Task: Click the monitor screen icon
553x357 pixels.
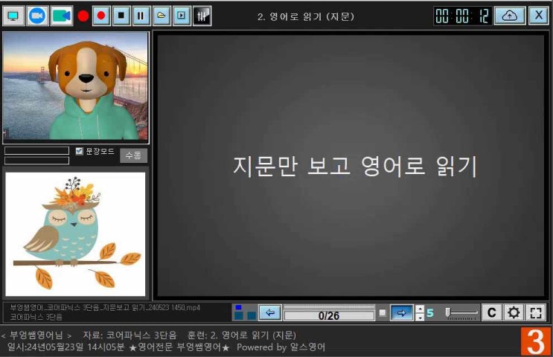Action: tap(13, 15)
